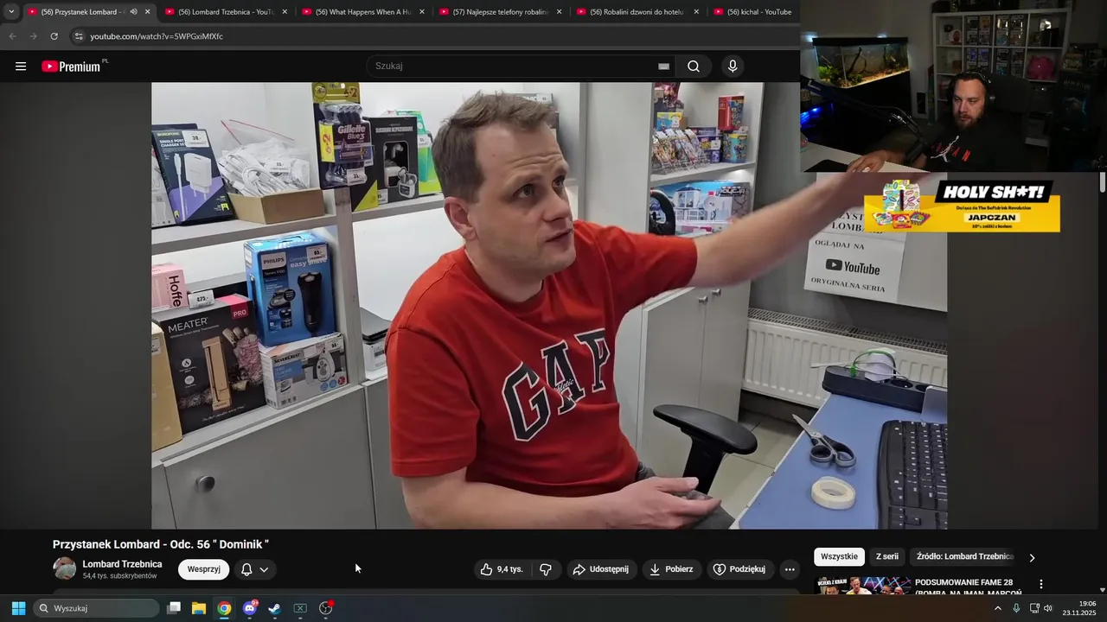The height and width of the screenshot is (622, 1107).
Task: Click the Windows taskbar Wyszukaj search box
Action: coord(96,608)
